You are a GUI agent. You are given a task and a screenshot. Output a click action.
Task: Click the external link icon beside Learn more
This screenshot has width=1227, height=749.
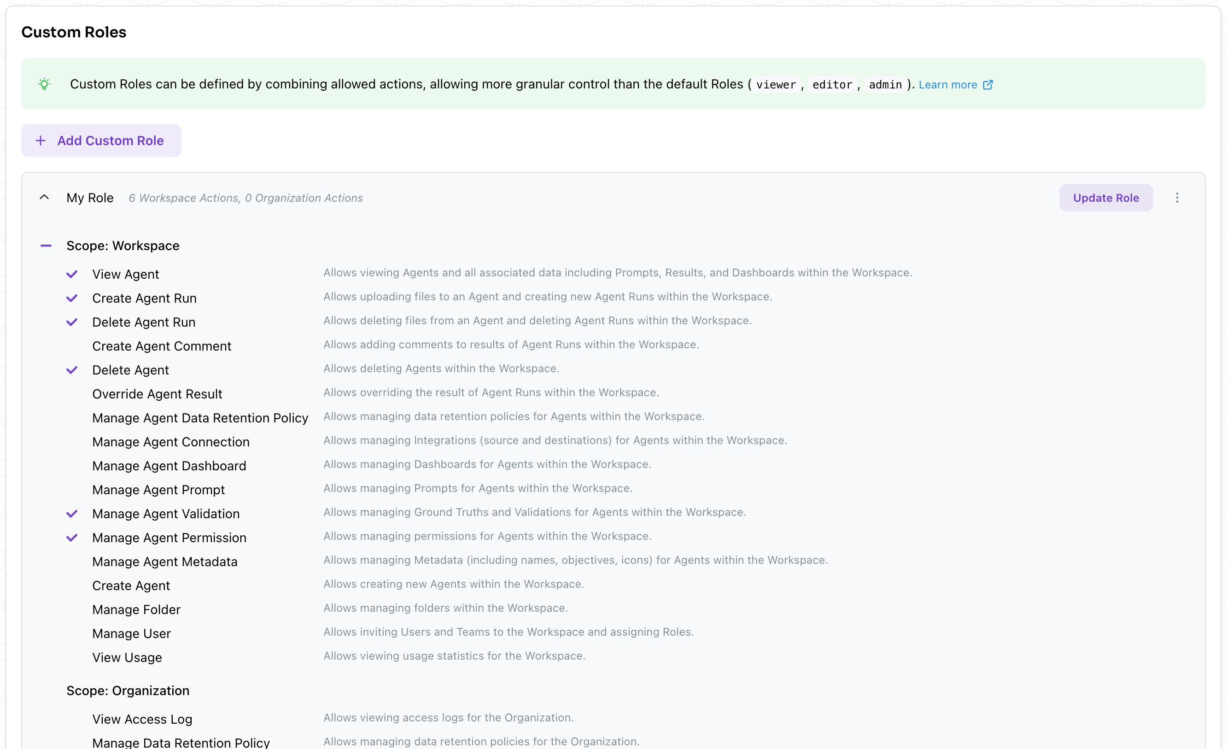pyautogui.click(x=988, y=85)
